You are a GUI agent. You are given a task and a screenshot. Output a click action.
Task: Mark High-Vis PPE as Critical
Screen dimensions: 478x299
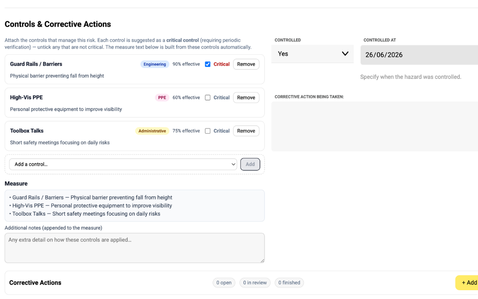pyautogui.click(x=208, y=98)
